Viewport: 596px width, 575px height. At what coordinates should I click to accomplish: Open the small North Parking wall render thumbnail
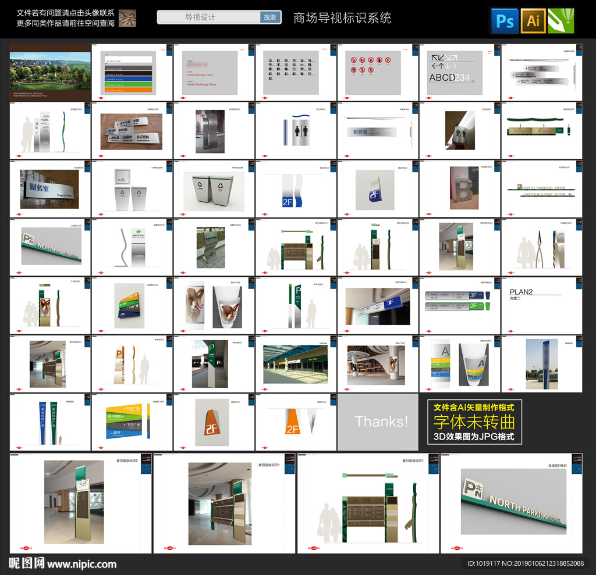click(x=50, y=247)
